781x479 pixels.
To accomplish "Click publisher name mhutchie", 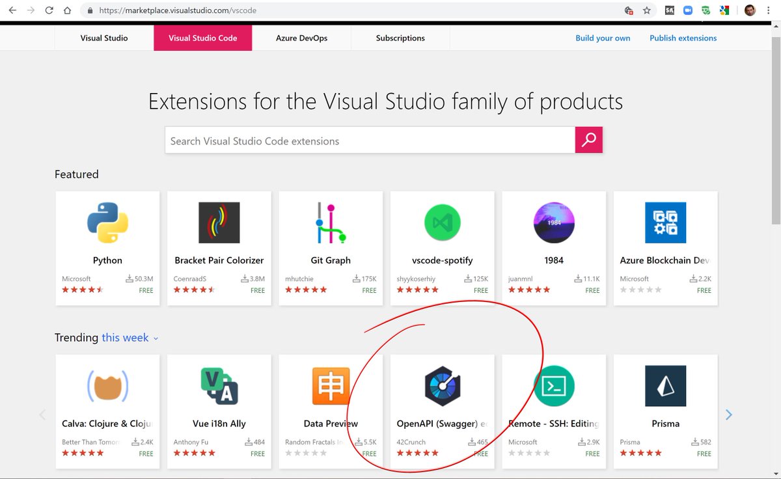I will tap(299, 279).
